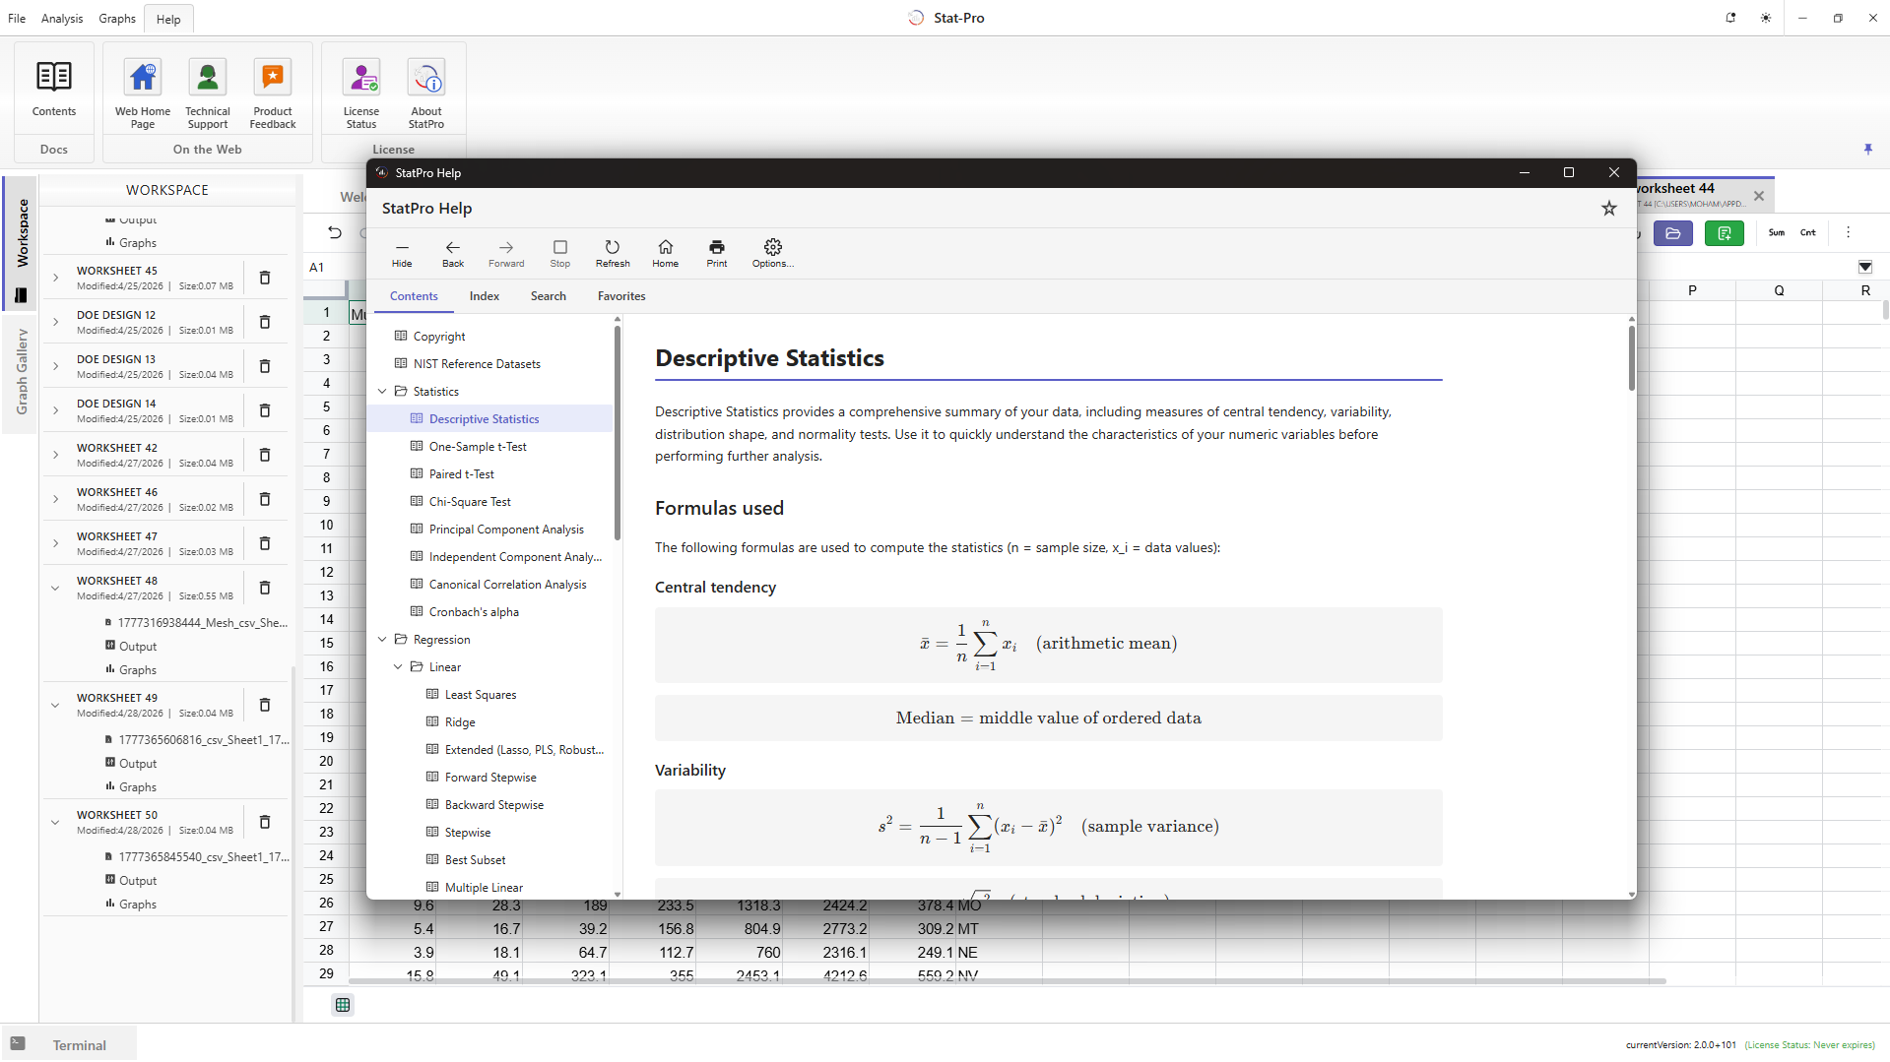Switch to the Favorites help tab
The height and width of the screenshot is (1062, 1890).
[x=621, y=296]
